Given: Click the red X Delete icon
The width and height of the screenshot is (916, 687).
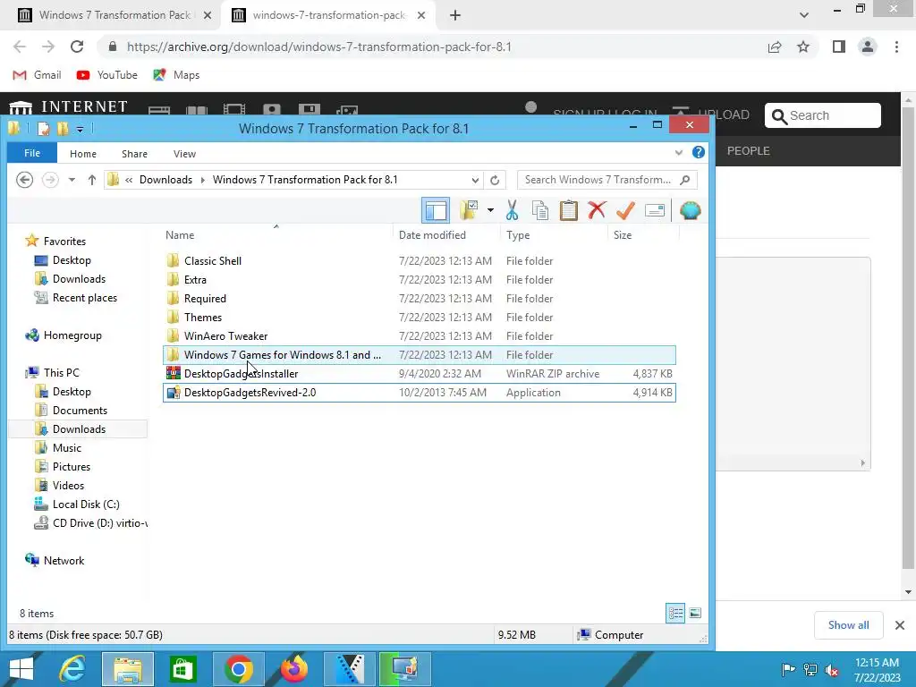Looking at the screenshot, I should tap(597, 210).
